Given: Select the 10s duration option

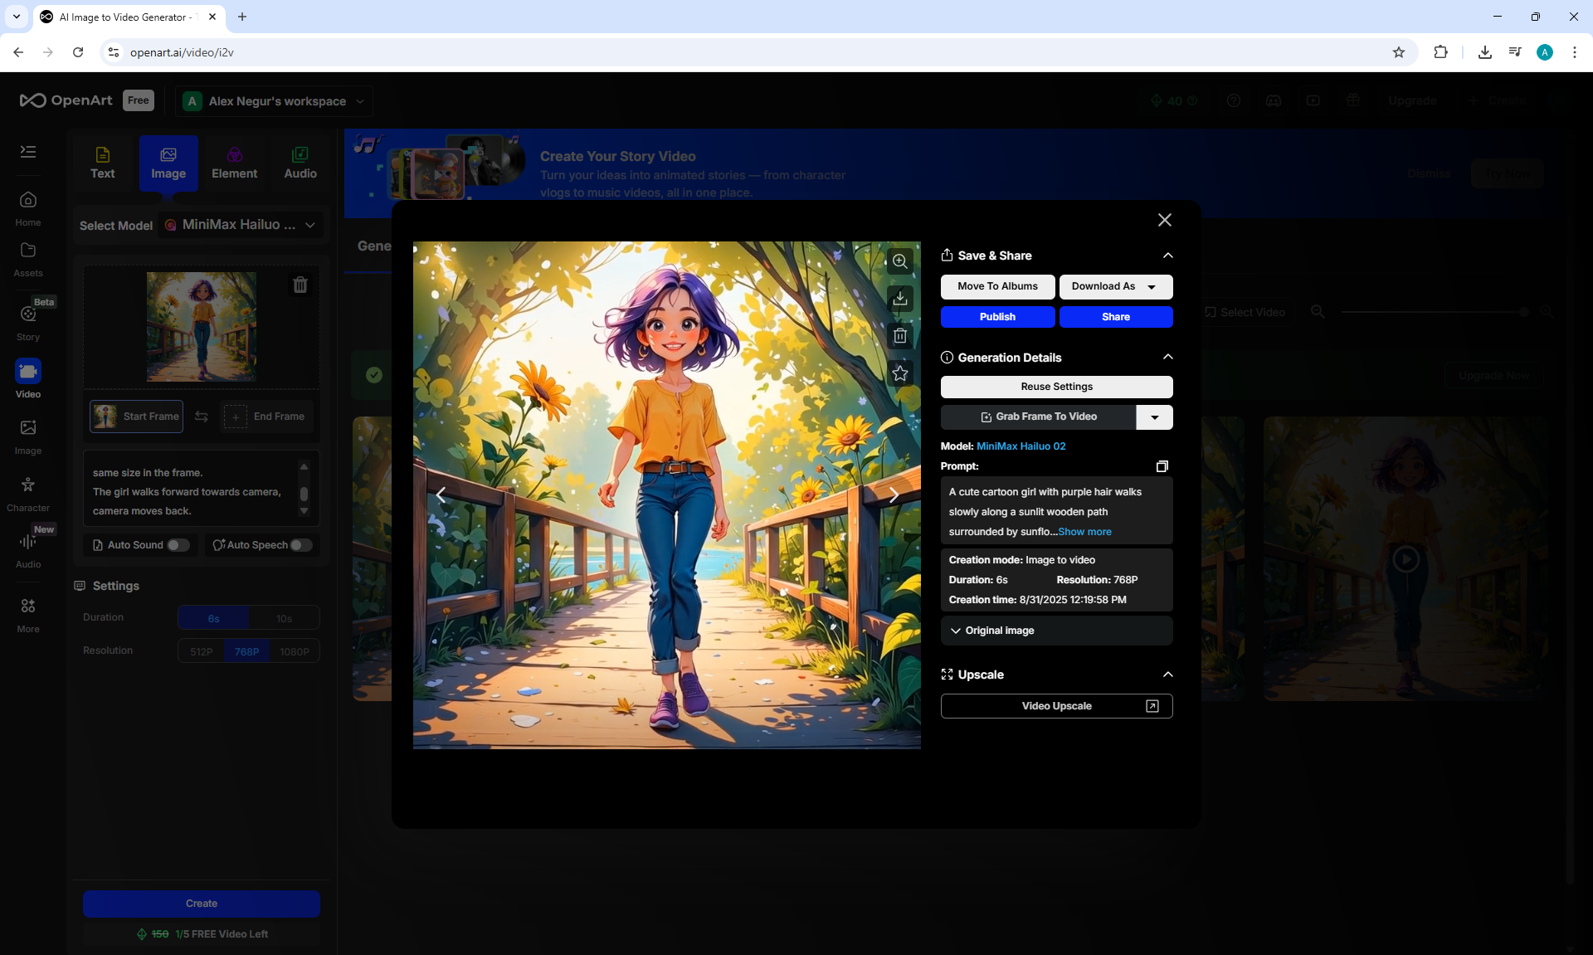Looking at the screenshot, I should (284, 618).
